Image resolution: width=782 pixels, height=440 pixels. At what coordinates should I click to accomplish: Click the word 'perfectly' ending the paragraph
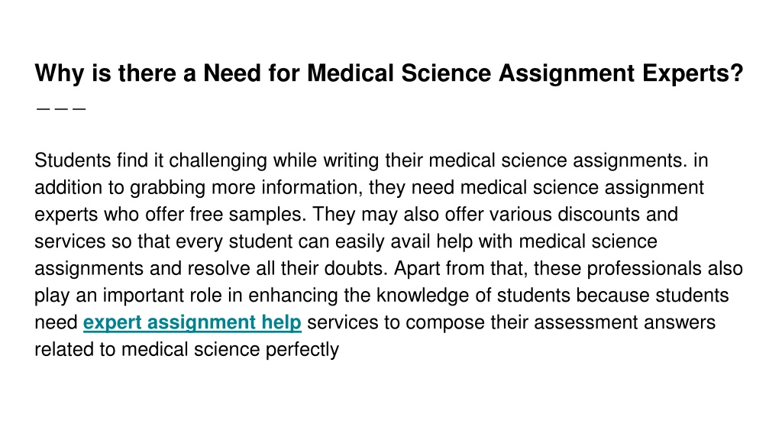coord(302,350)
